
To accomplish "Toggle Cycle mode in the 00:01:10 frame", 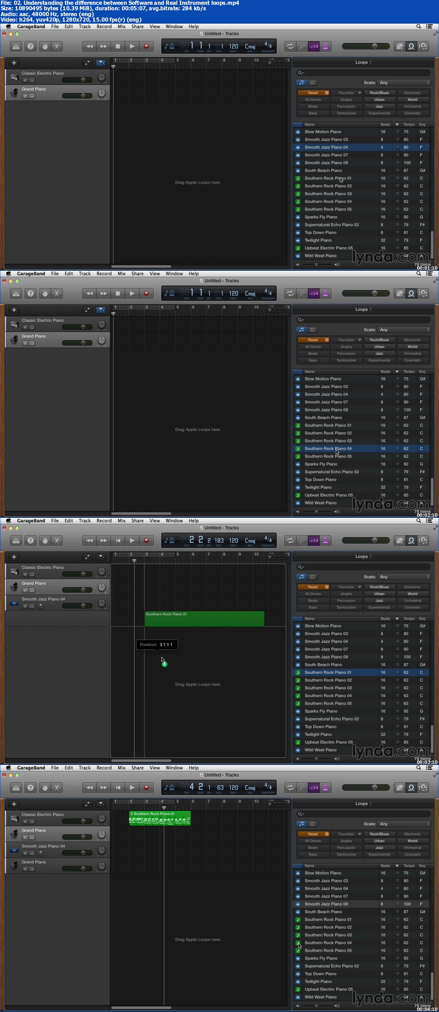I will (290, 46).
